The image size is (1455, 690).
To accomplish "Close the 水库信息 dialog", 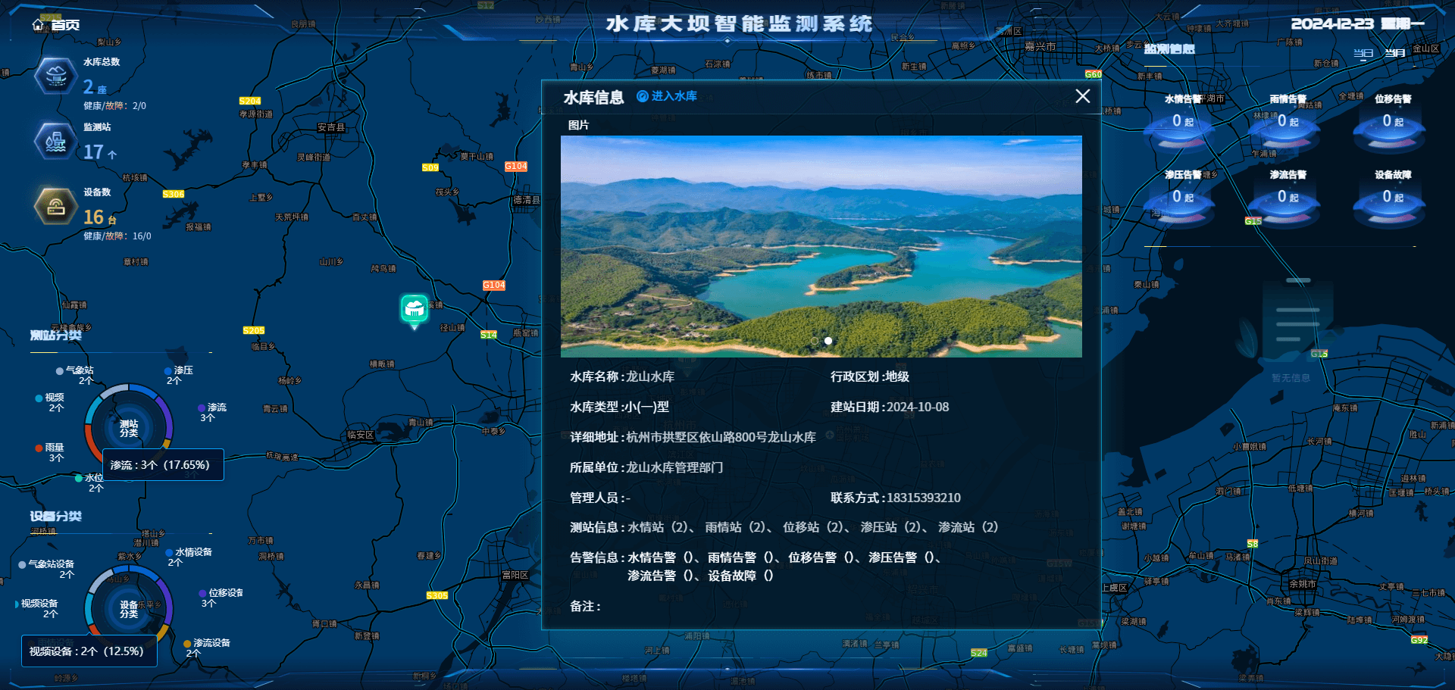I will [x=1082, y=97].
